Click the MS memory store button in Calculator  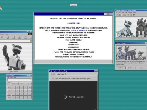pyautogui.click(x=9, y=94)
